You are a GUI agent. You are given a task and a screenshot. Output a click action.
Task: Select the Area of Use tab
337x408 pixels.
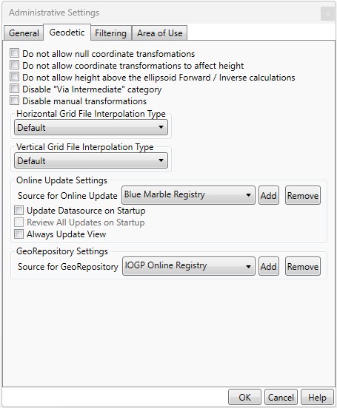click(x=160, y=33)
